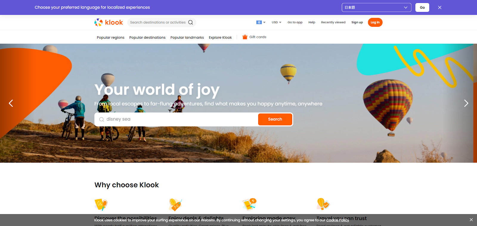Close the cookie notice

(471, 220)
